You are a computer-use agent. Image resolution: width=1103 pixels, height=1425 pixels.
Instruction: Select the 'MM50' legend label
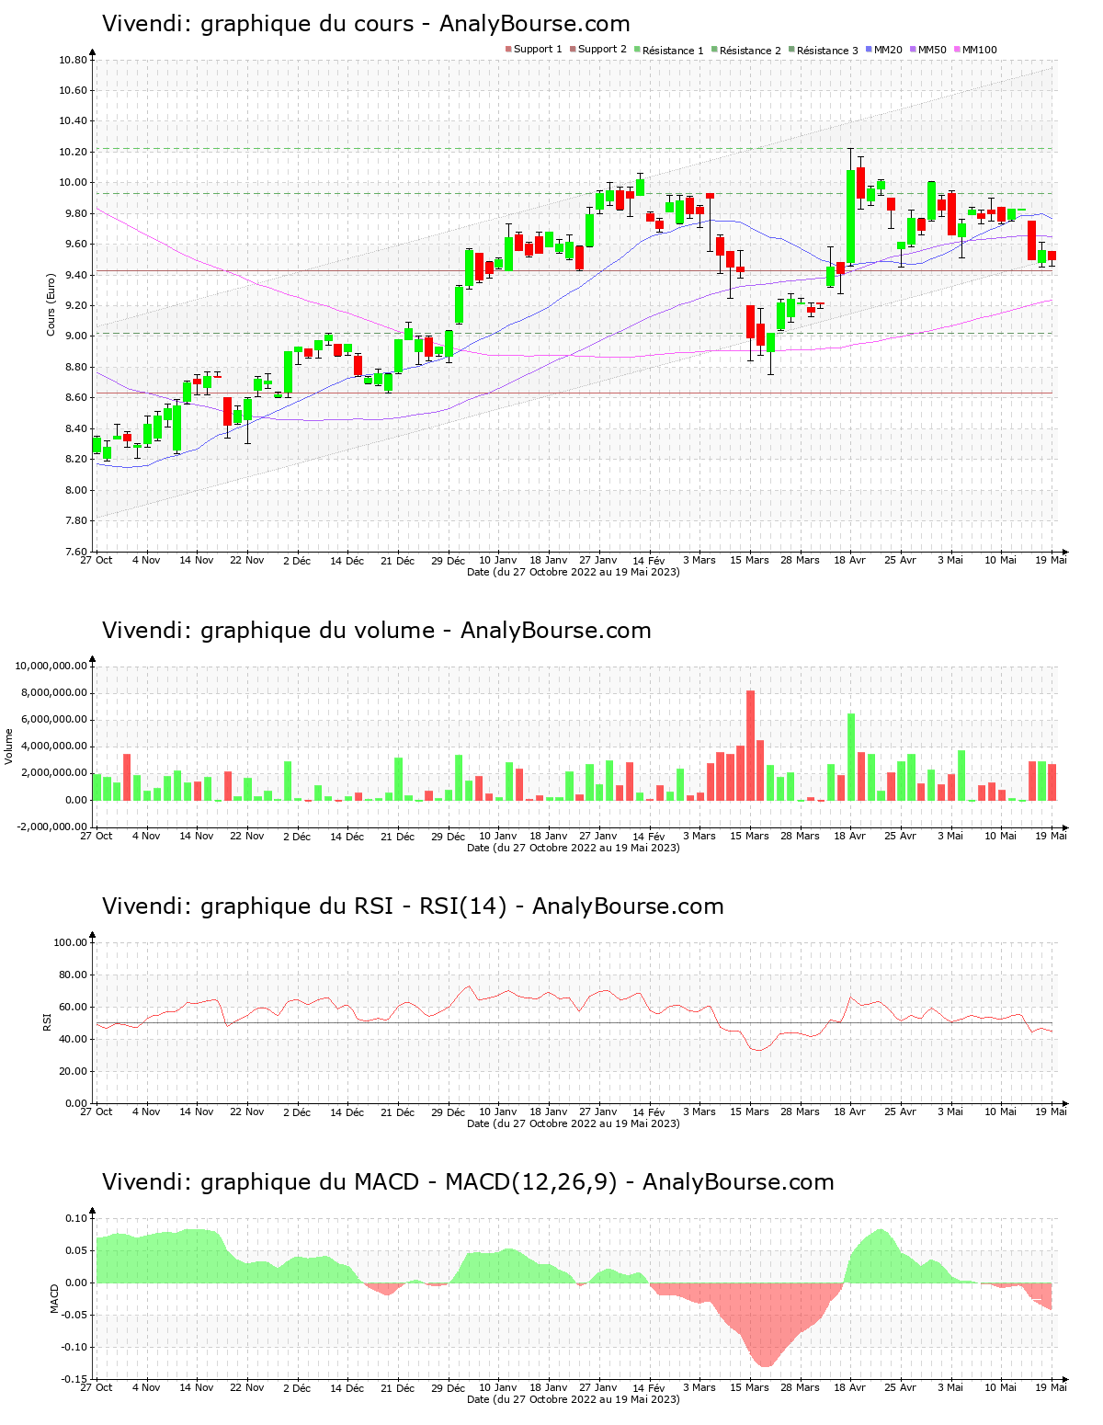point(932,50)
